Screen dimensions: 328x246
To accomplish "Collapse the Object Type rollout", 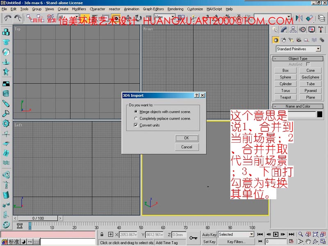I will click(x=298, y=59).
